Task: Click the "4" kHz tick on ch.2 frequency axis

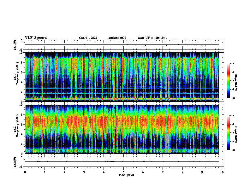Action: tap(22, 134)
